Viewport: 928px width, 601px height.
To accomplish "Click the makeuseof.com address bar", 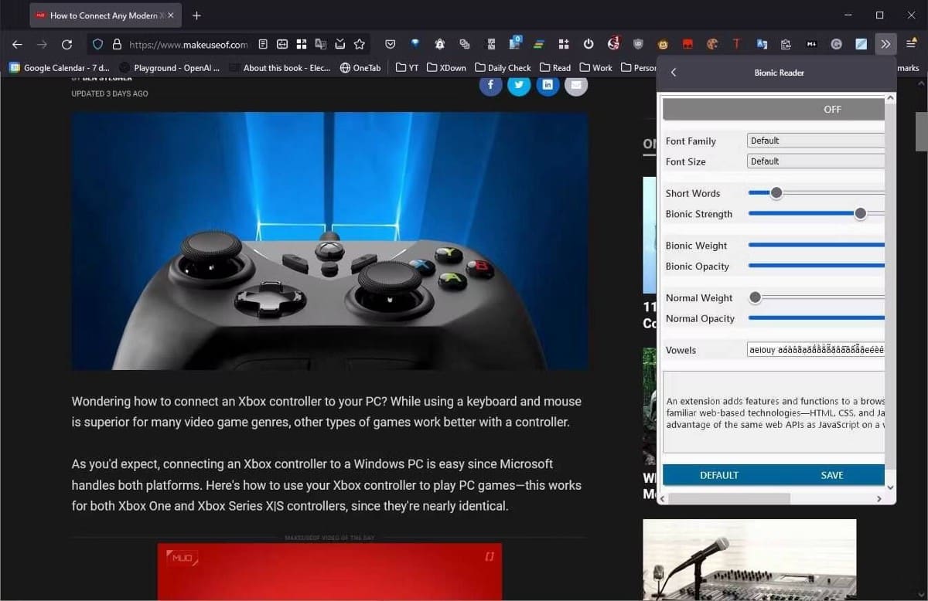I will [188, 45].
